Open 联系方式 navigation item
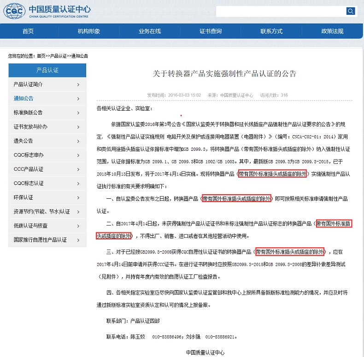 pyautogui.click(x=271, y=31)
